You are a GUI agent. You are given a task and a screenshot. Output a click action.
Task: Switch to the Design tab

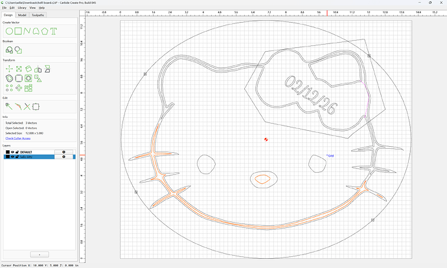8,15
